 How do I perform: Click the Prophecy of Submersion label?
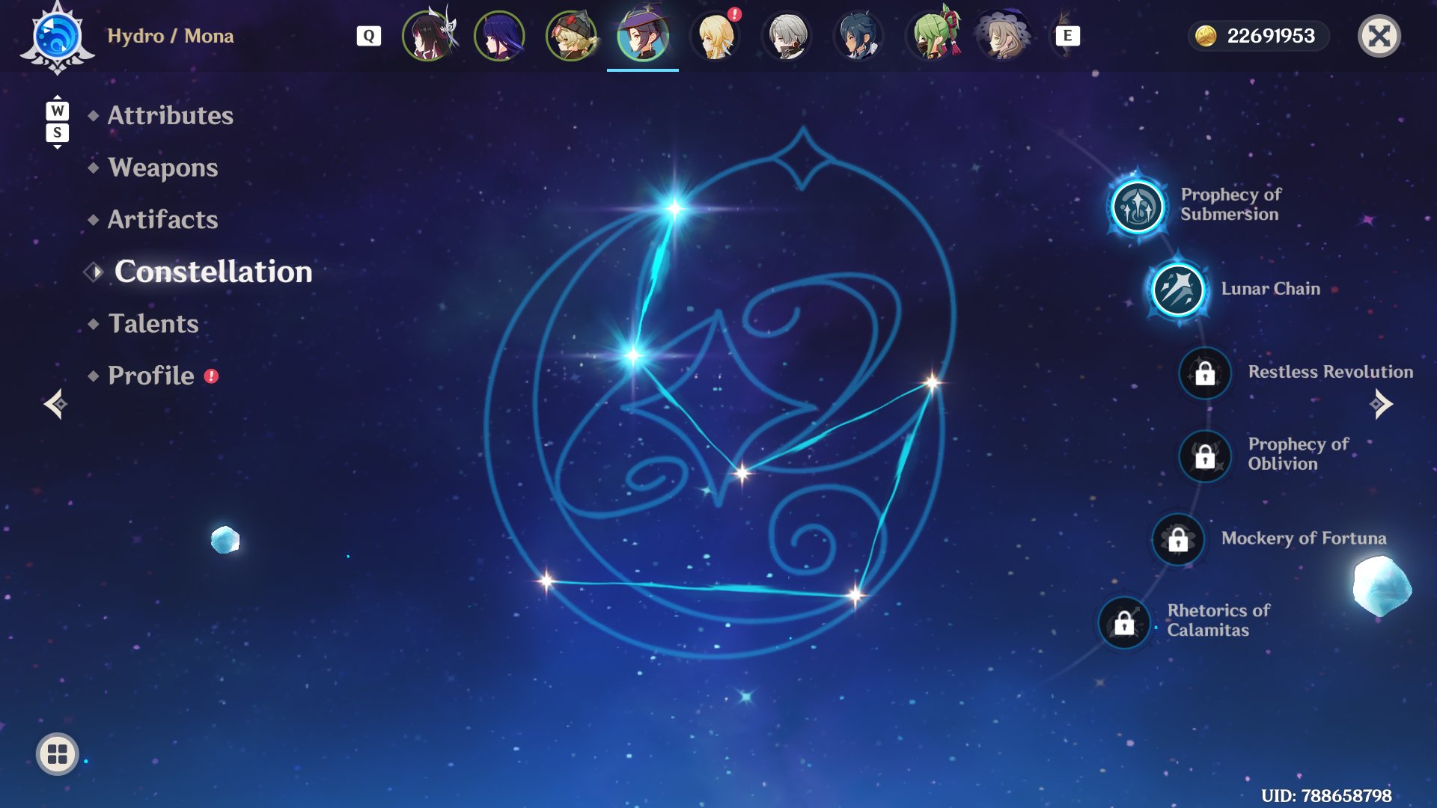(x=1231, y=204)
